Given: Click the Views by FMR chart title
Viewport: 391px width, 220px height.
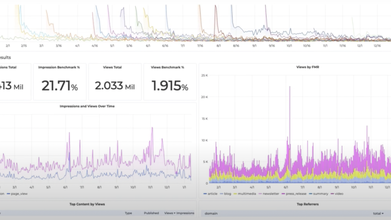Looking at the screenshot, I should click(x=308, y=67).
